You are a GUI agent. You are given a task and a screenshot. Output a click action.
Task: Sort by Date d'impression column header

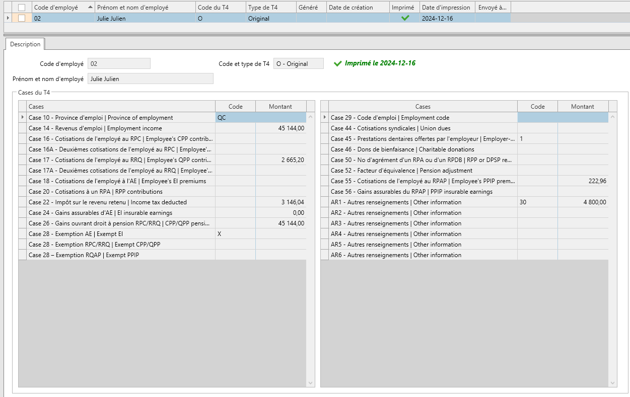tap(447, 8)
